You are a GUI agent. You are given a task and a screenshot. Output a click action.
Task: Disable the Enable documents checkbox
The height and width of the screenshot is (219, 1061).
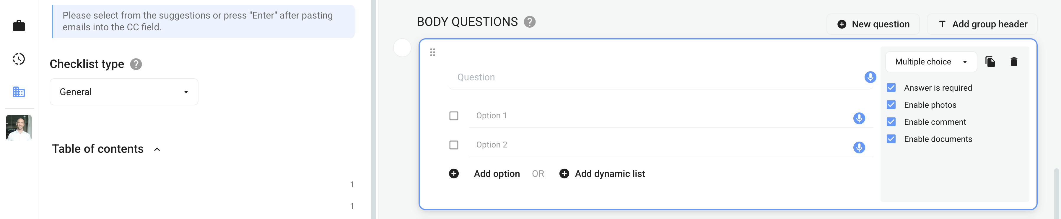coord(891,139)
